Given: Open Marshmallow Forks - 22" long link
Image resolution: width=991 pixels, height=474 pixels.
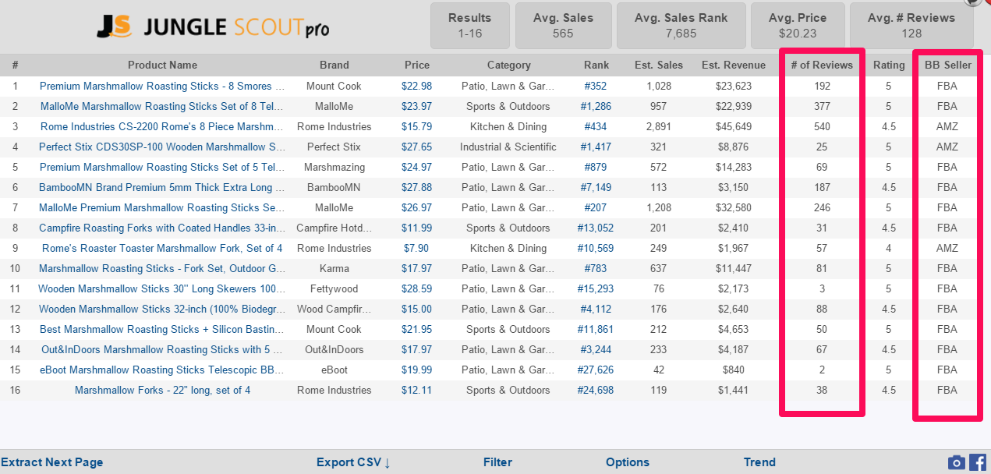Looking at the screenshot, I should click(x=162, y=390).
